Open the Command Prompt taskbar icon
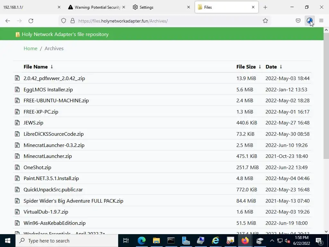 (x=171, y=241)
